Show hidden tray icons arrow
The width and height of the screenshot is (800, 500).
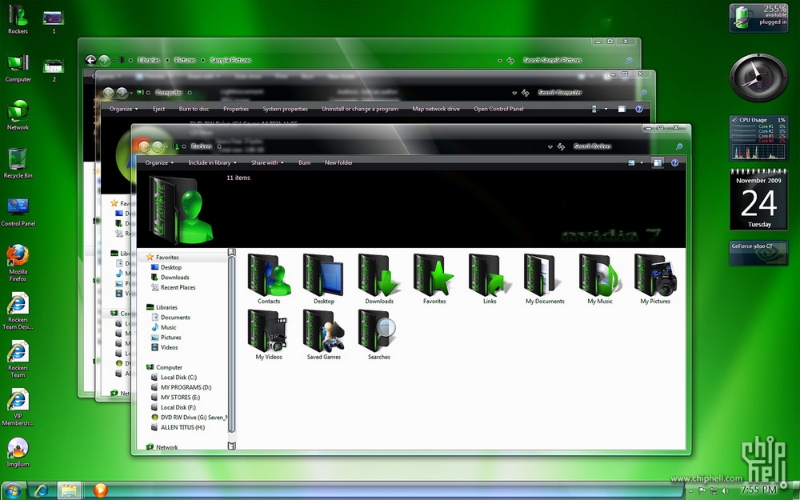click(690, 491)
